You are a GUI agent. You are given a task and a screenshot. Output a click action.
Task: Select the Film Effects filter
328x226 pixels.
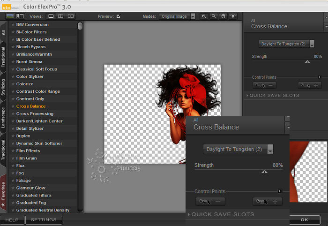28,151
